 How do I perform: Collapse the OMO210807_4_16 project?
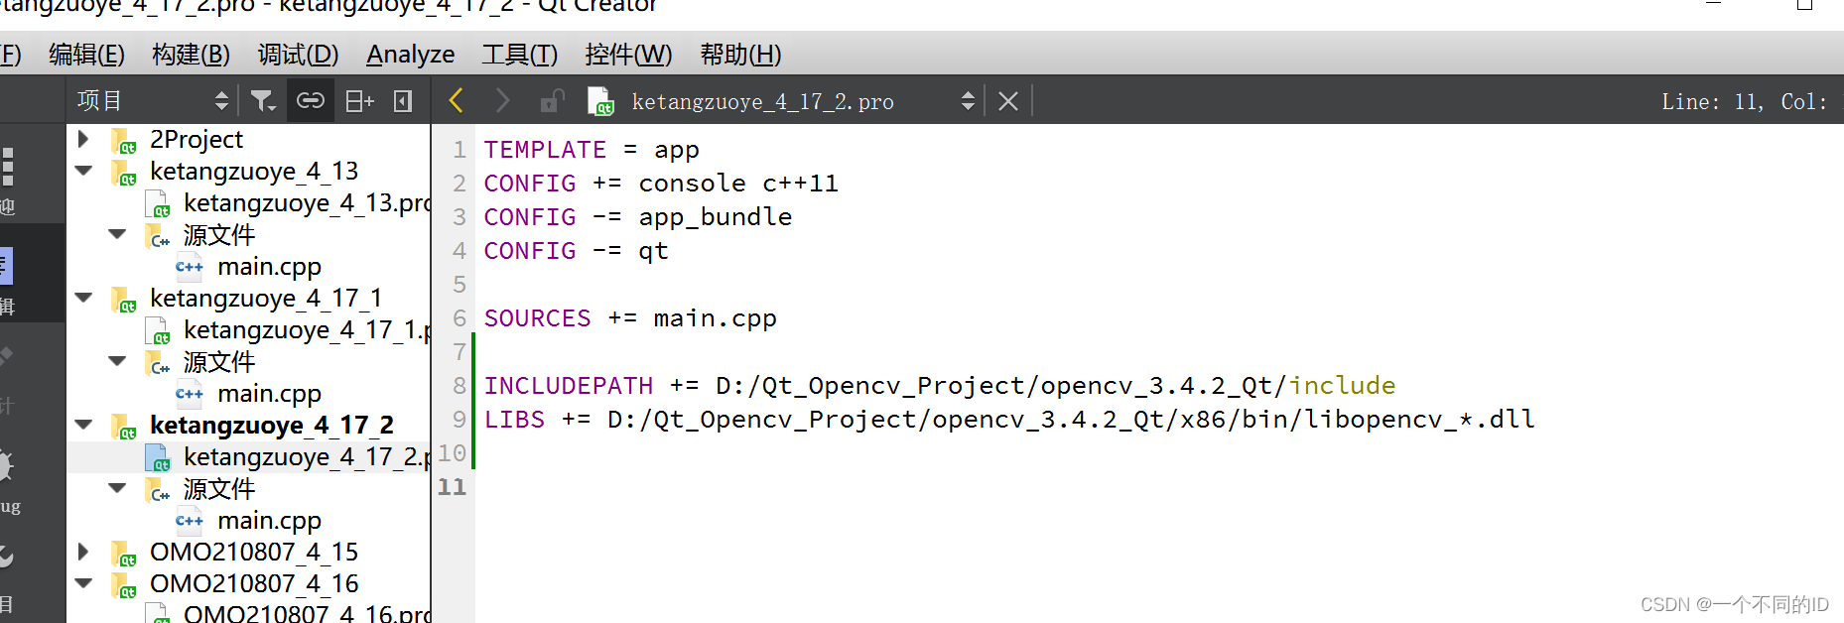(83, 583)
